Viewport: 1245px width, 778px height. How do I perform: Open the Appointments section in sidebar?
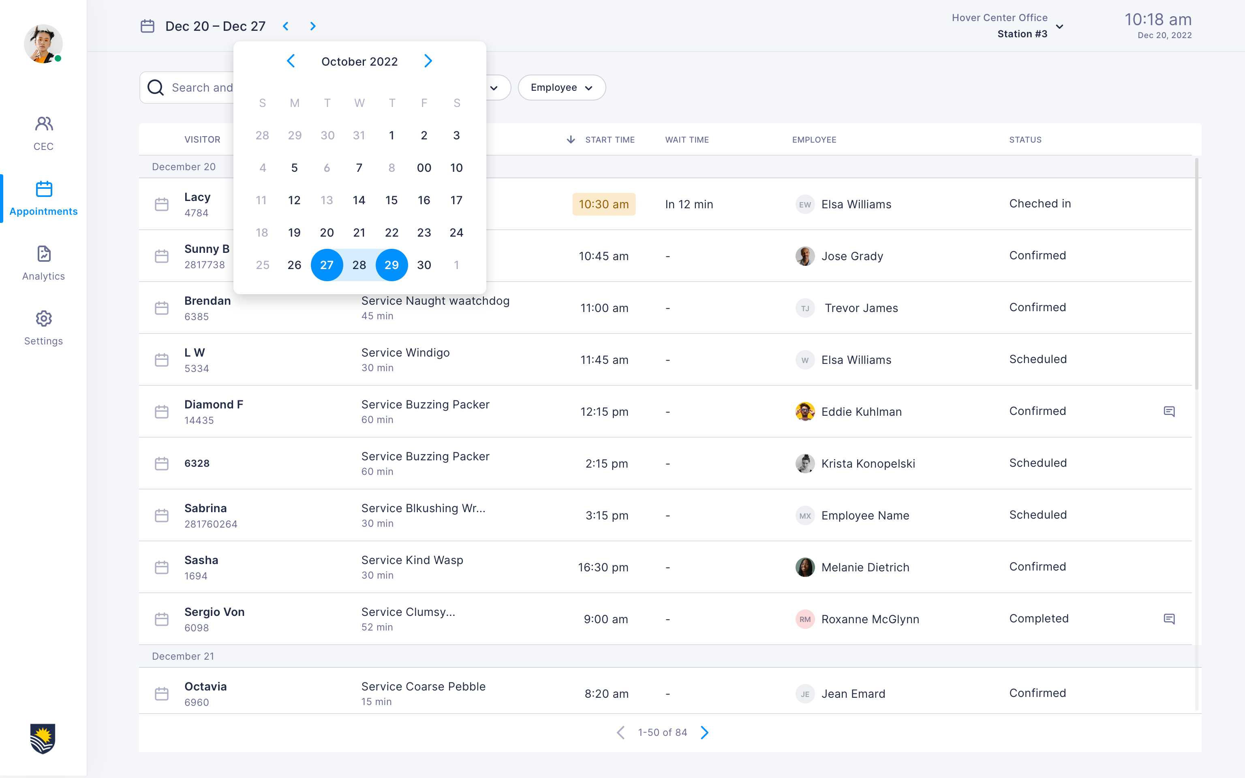point(43,199)
